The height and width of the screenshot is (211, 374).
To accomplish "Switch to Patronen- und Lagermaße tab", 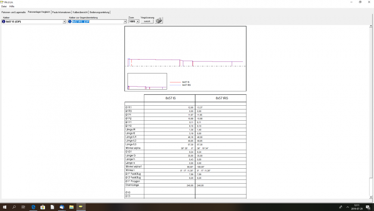I will [13, 12].
